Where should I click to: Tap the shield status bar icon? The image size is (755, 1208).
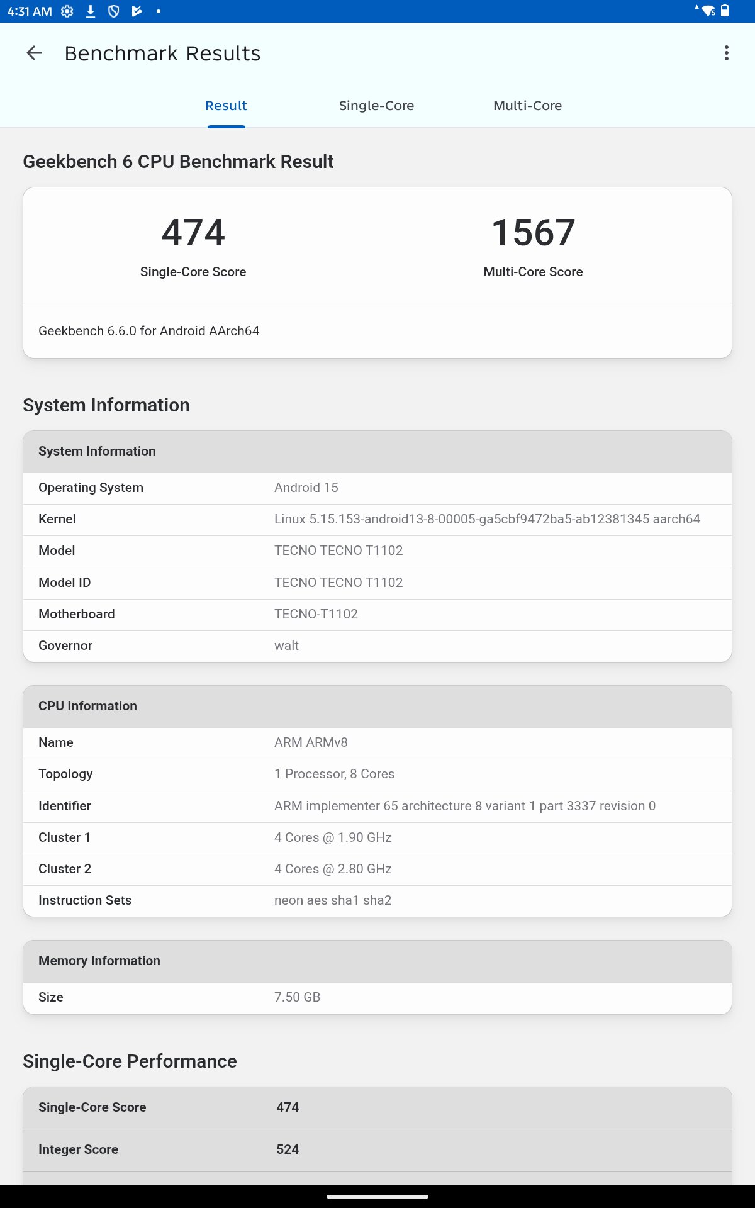coord(114,11)
